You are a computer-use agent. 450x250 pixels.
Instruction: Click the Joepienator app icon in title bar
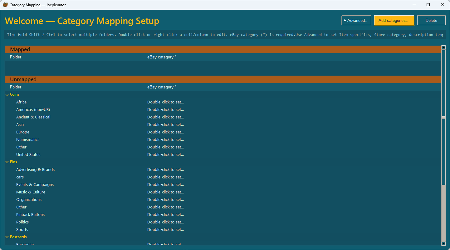(5, 5)
